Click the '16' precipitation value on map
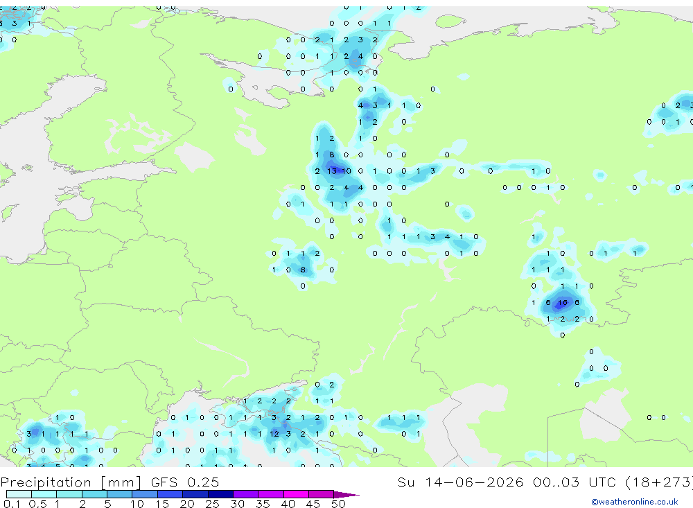Viewport: 693px width, 508px height. pos(562,303)
